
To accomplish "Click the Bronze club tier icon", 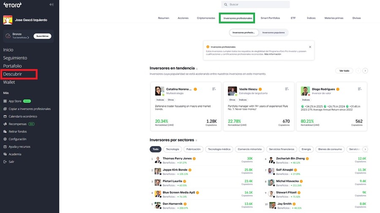I will 8,36.
